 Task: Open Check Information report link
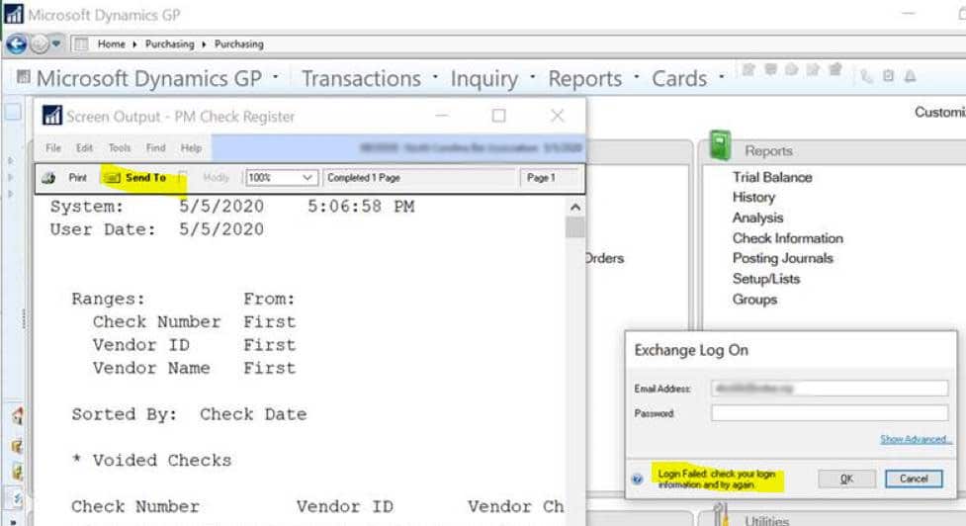coord(787,237)
